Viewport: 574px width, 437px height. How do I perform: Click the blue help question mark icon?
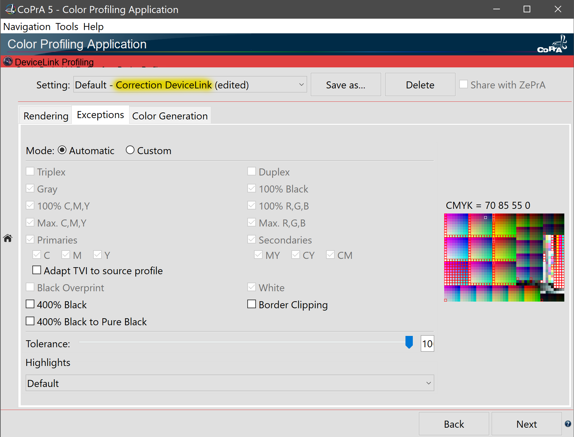[568, 424]
